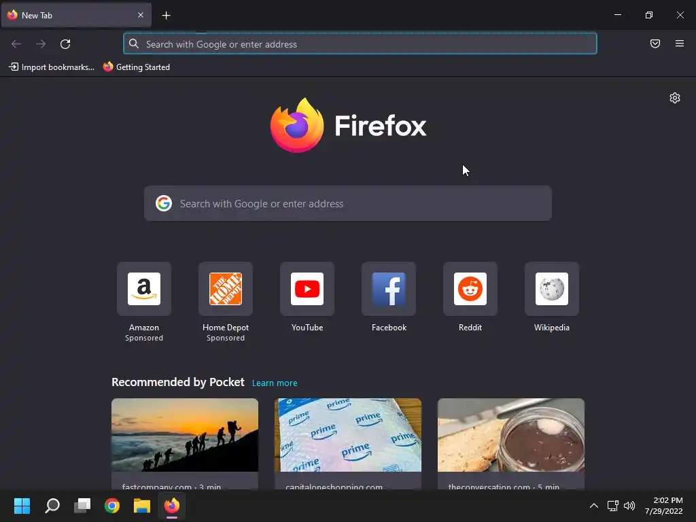Open the Getting Started bookmark
This screenshot has width=696, height=522.
click(137, 67)
